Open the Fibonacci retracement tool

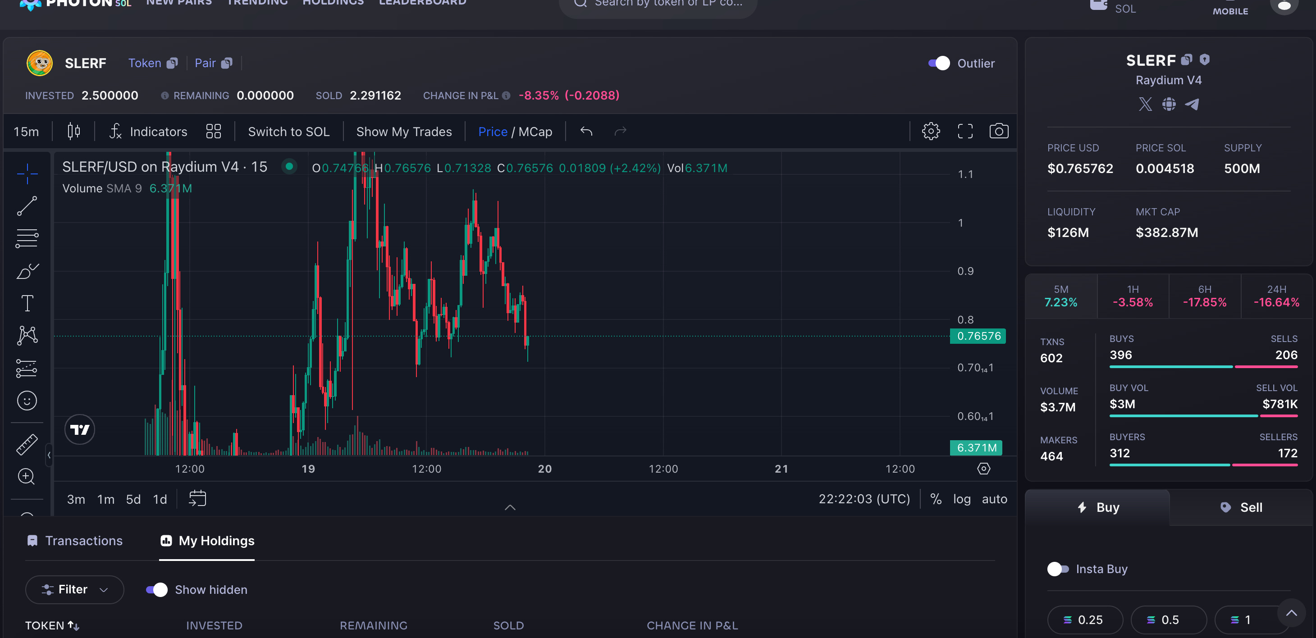click(x=27, y=238)
